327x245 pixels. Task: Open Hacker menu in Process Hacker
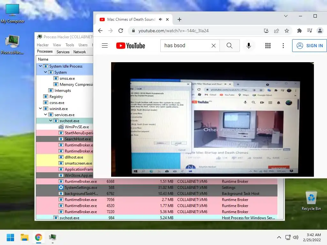[x=42, y=45]
